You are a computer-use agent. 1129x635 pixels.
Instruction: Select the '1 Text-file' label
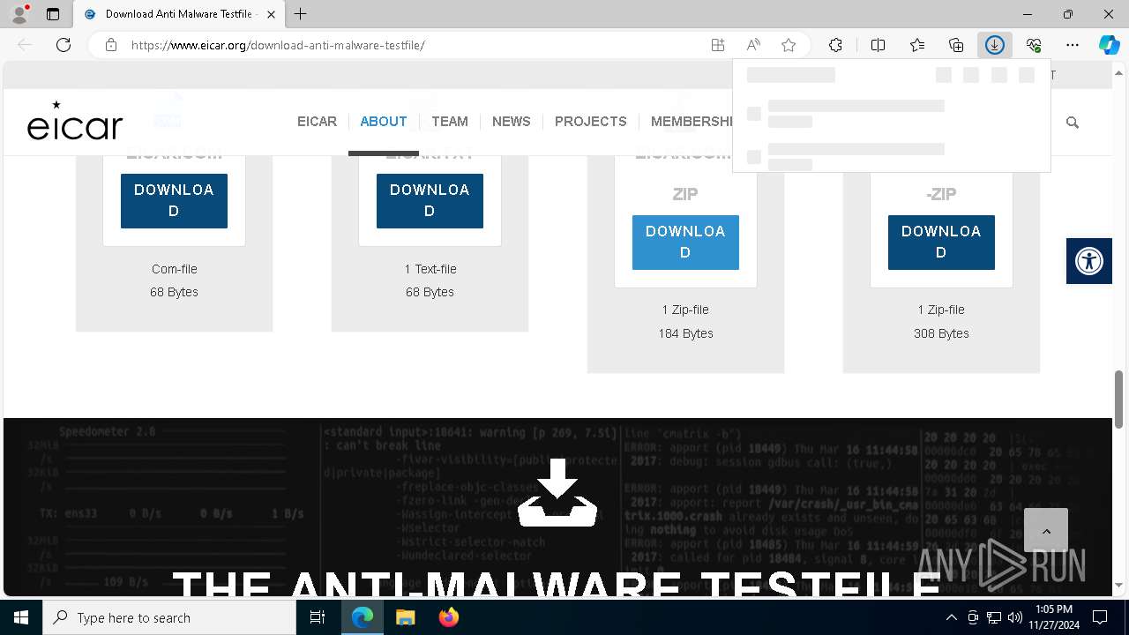[430, 269]
